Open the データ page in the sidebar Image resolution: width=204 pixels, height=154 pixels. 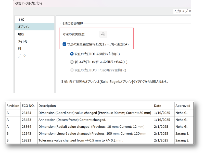click(22, 56)
